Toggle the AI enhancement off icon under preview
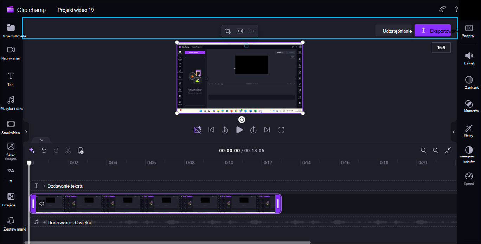This screenshot has height=244, width=481. [198, 130]
